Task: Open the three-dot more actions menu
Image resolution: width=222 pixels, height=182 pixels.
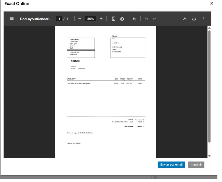Action: (x=203, y=19)
